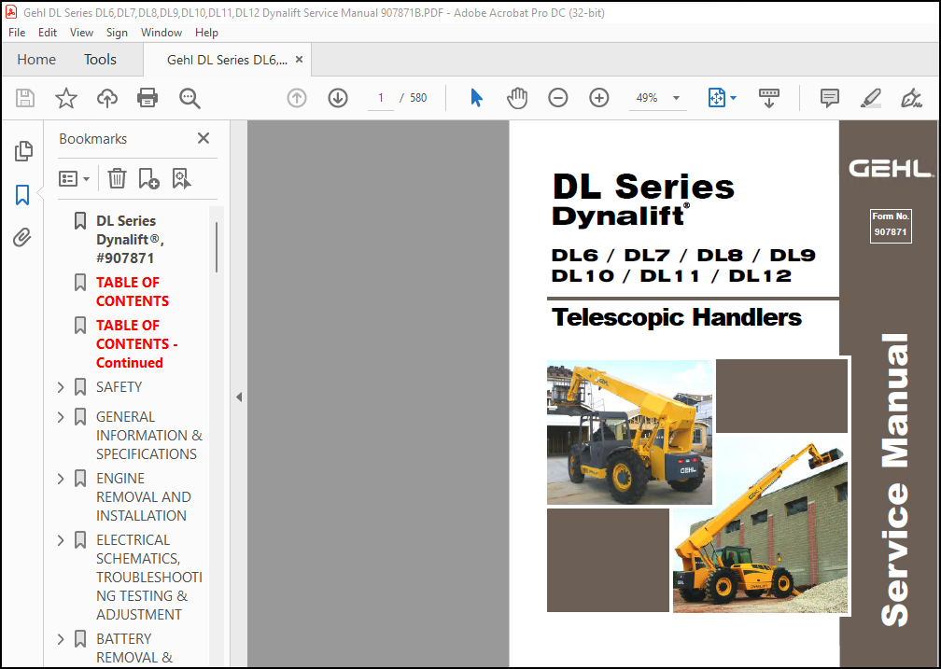This screenshot has height=669, width=941.
Task: Open fit page options dropdown arrow
Action: pos(734,98)
